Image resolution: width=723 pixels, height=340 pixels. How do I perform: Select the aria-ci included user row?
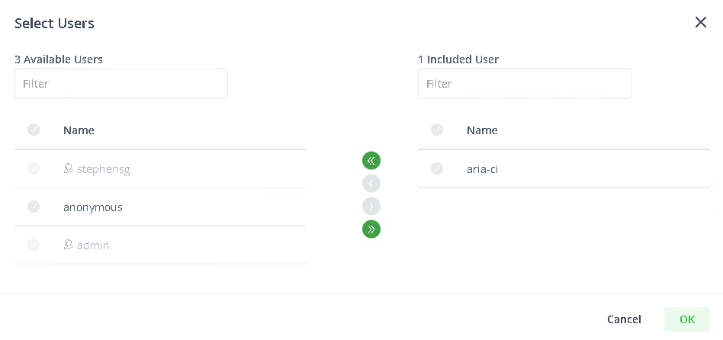pyautogui.click(x=564, y=168)
